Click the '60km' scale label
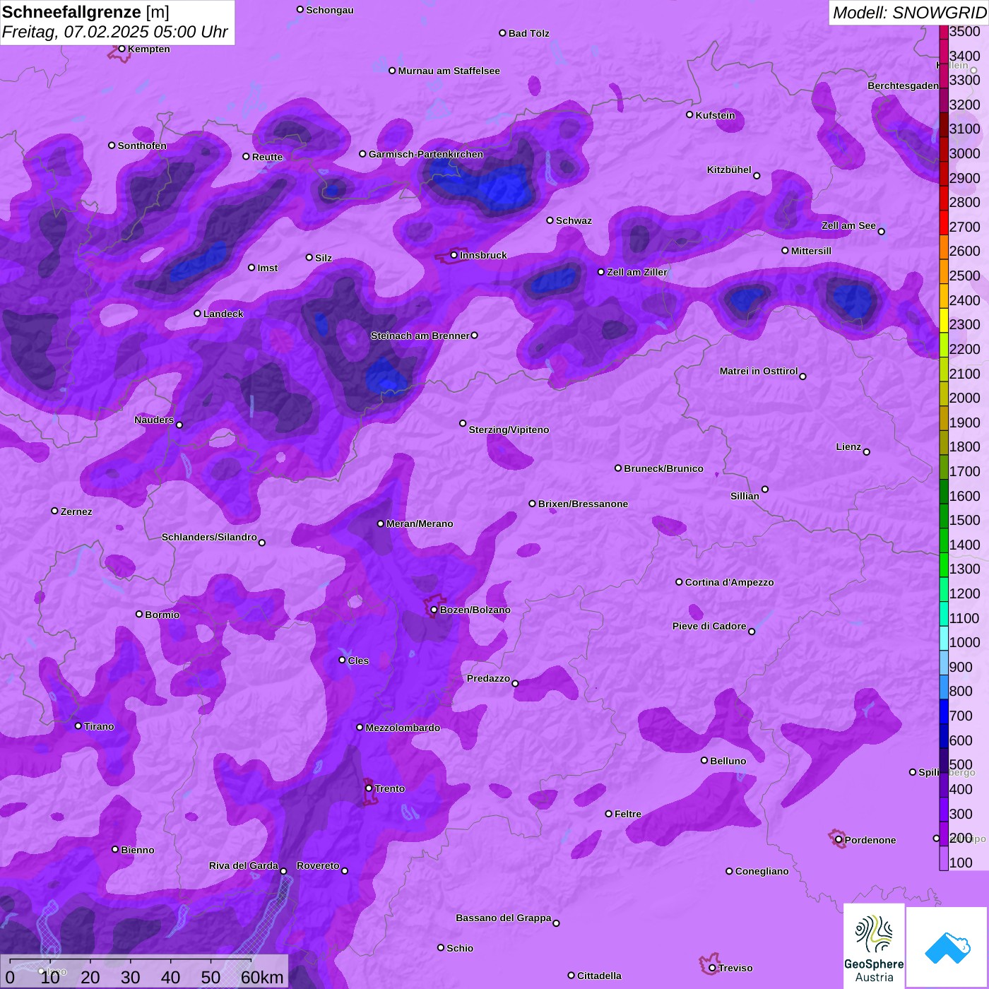 [262, 977]
